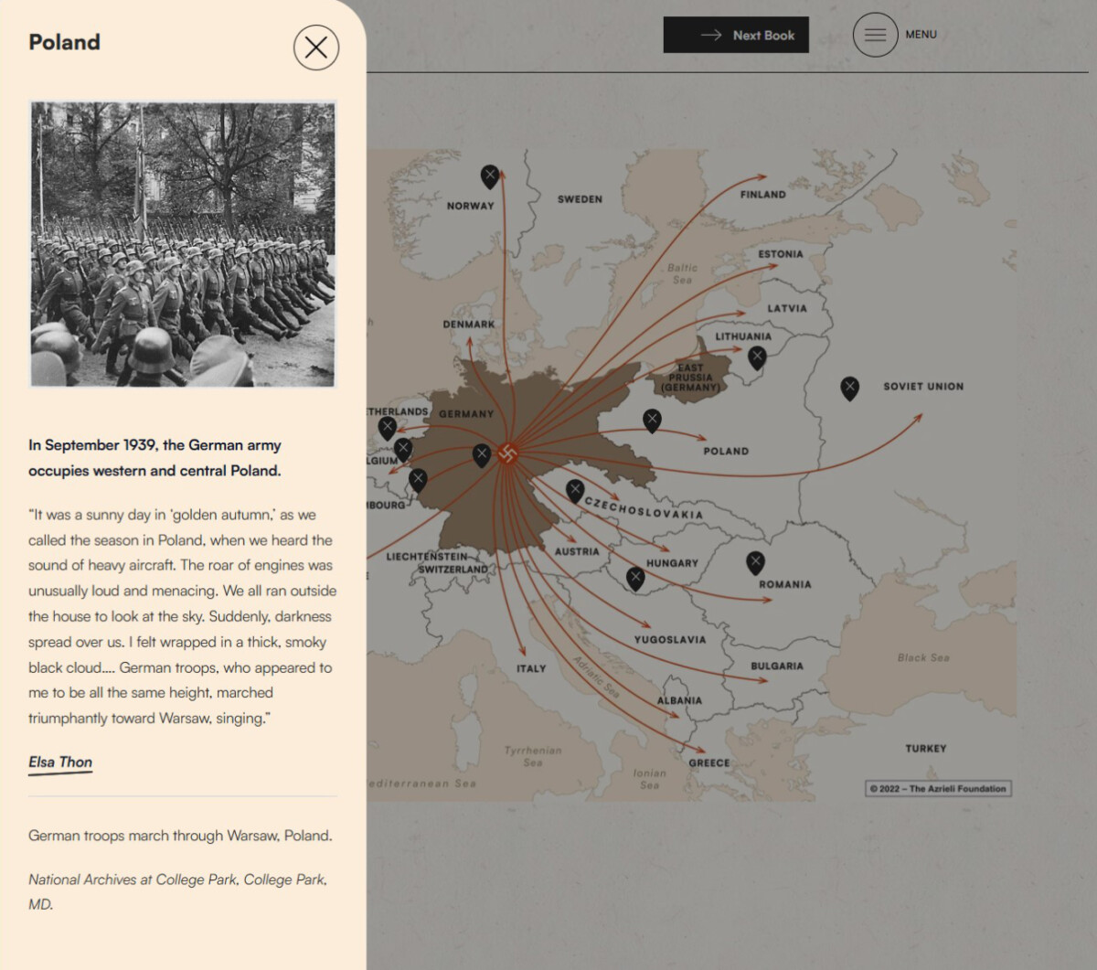Open the hamburger MENU
The width and height of the screenshot is (1097, 970).
[875, 35]
